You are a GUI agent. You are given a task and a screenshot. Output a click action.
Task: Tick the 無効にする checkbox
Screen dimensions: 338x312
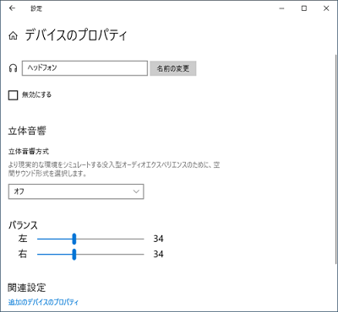tap(13, 95)
